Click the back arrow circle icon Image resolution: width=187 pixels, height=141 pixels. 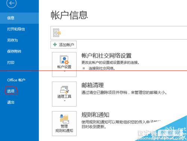[x=12, y=3]
